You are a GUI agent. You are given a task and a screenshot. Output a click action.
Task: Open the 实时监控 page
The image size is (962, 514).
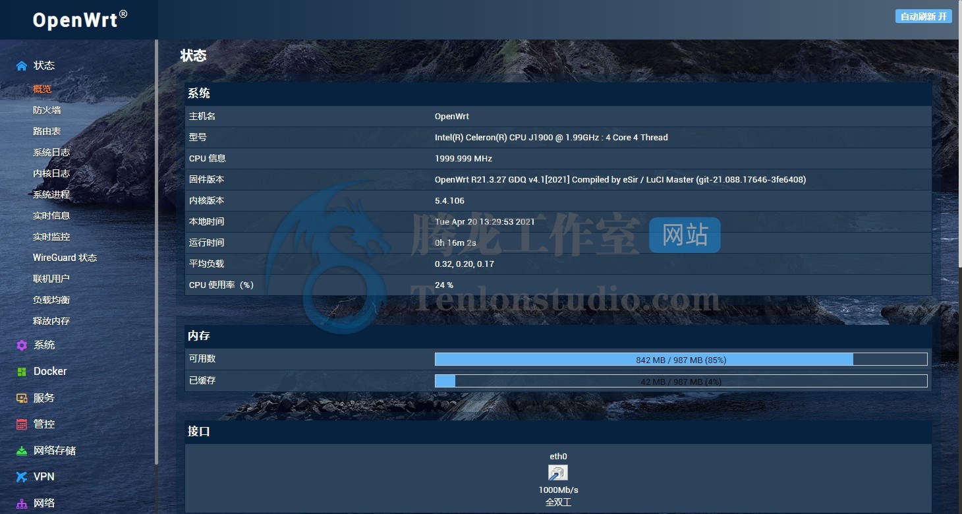click(51, 237)
